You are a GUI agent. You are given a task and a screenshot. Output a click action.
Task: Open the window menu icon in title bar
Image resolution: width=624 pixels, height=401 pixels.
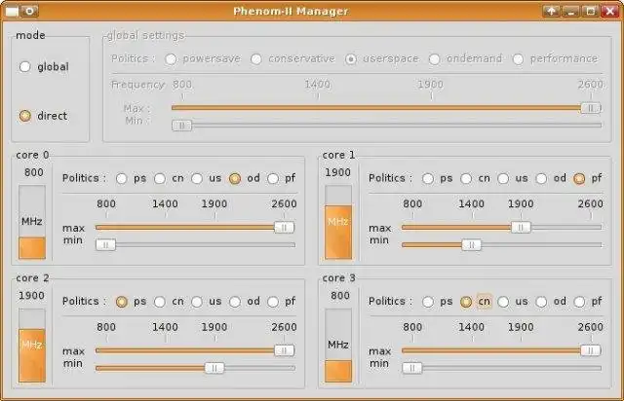(12, 11)
